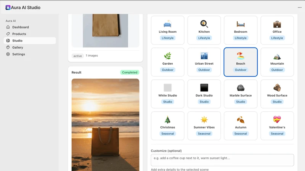Viewport: 305px width, 171px height.
Task: Click the Settings gear icon in sidebar
Action: pyautogui.click(x=8, y=54)
